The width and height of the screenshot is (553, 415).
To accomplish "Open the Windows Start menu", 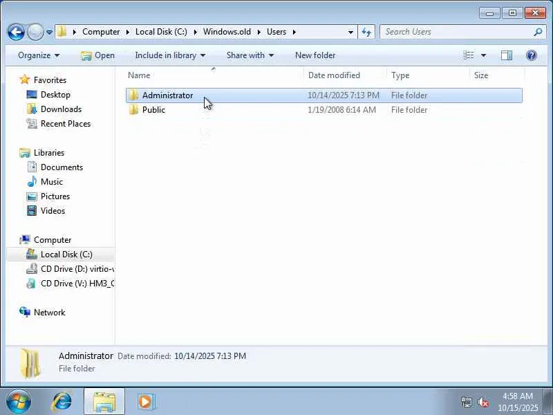I will [19, 402].
